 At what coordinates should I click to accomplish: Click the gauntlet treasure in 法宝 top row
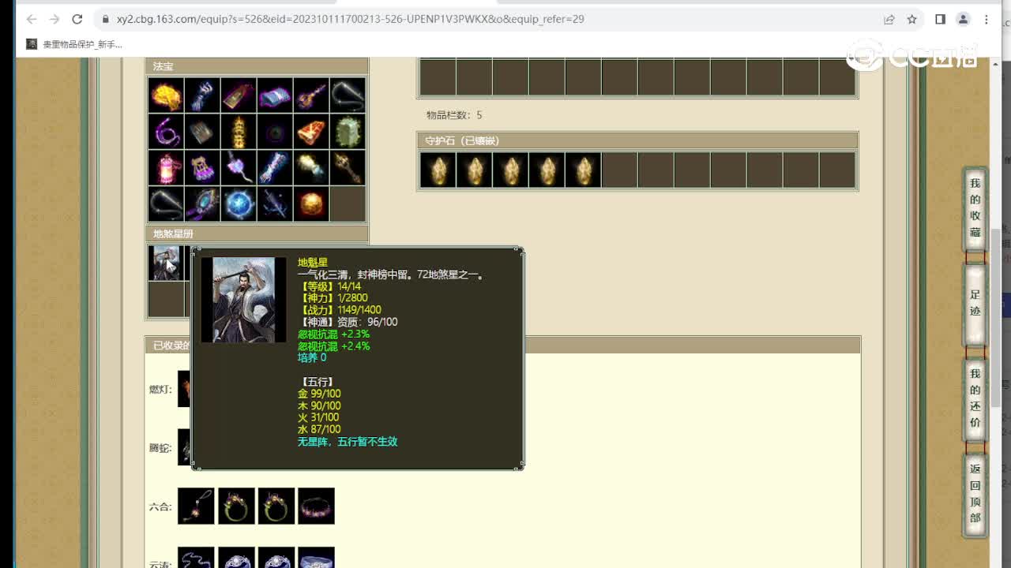coord(202,95)
